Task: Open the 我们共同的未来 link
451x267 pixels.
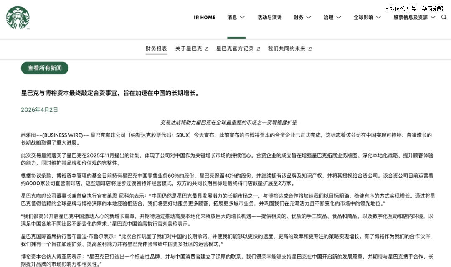Action: click(286, 48)
